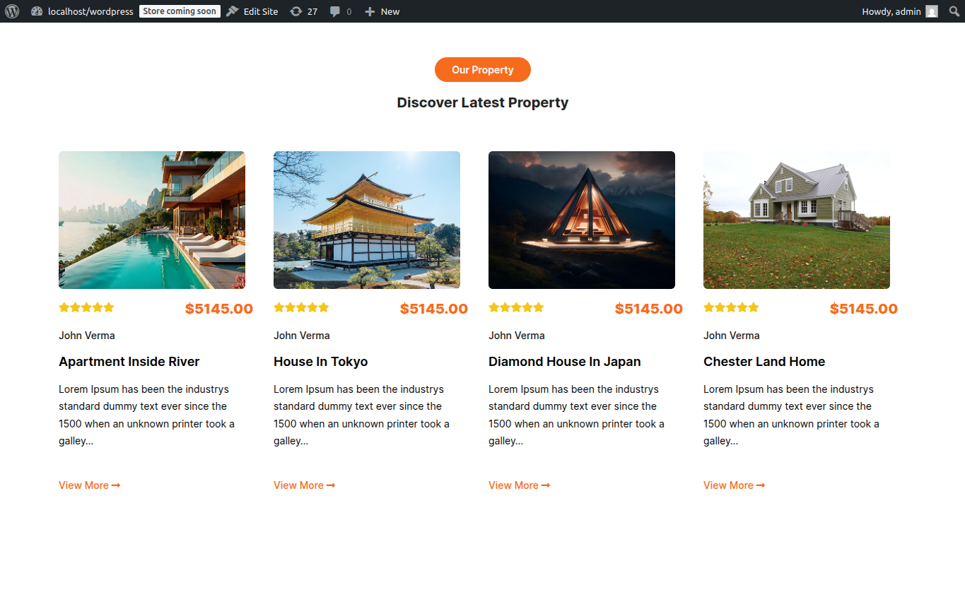
Task: Click John Verma above Chester Land Home
Action: [732, 336]
